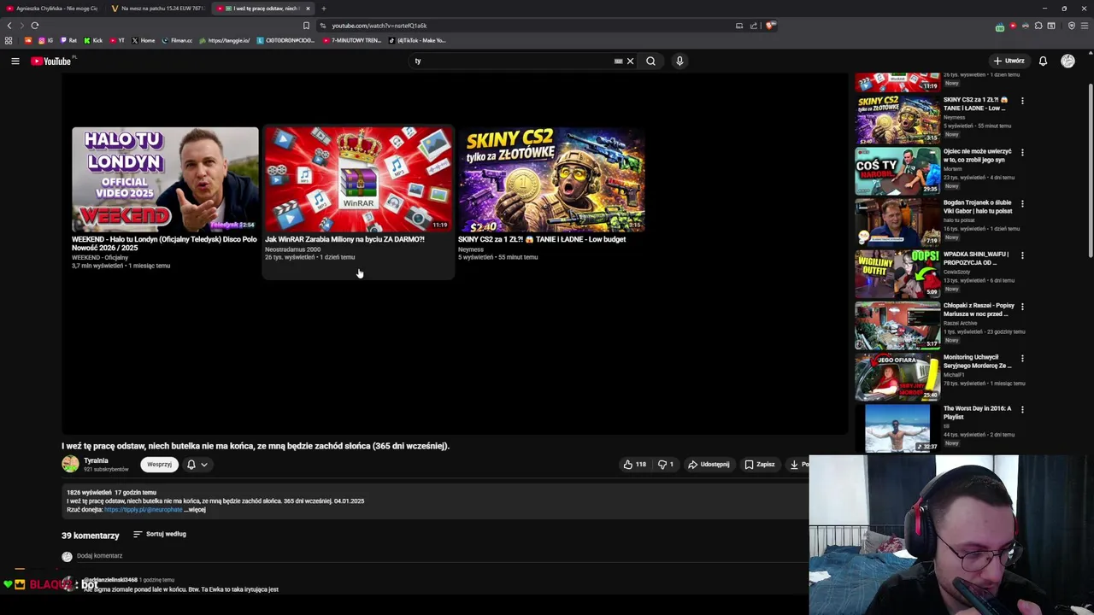Click the share page icon in address bar
The height and width of the screenshot is (615, 1094).
tap(754, 26)
